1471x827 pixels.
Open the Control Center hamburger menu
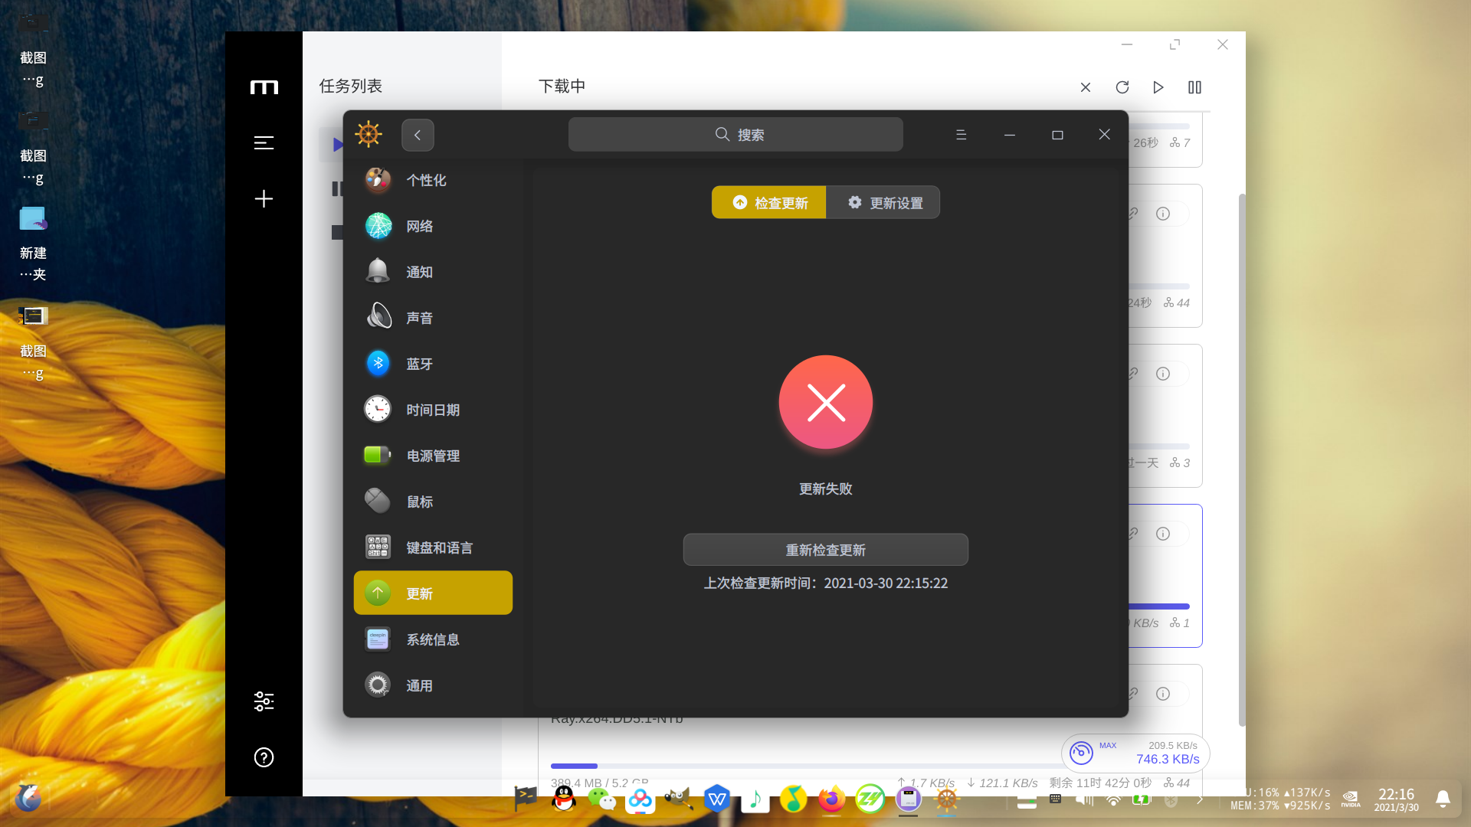pos(961,135)
